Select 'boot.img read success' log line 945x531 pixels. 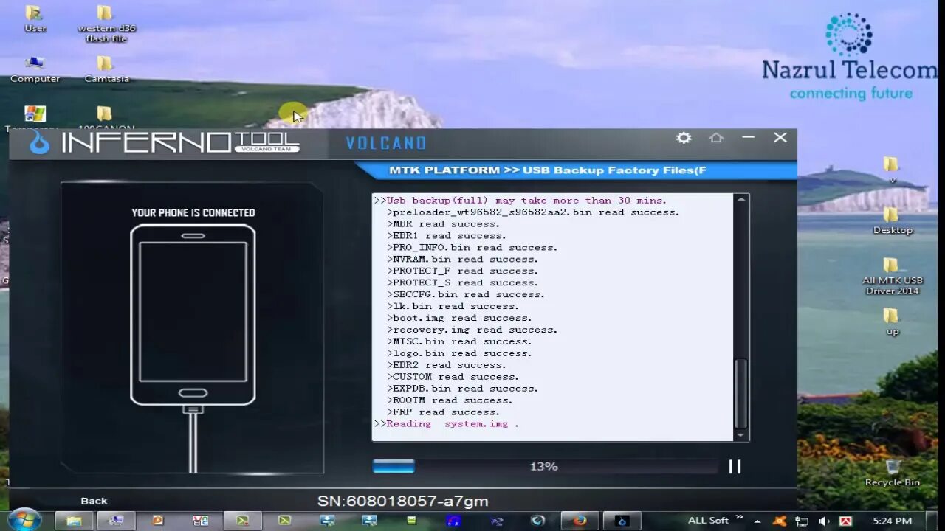459,318
